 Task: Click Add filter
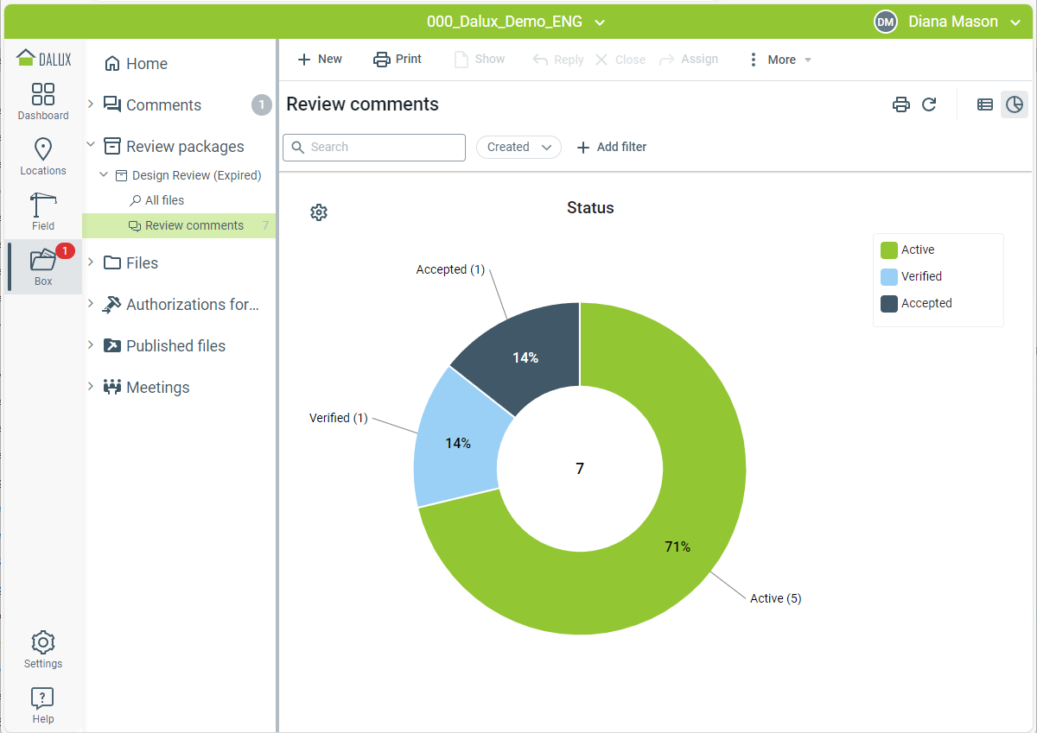(612, 148)
